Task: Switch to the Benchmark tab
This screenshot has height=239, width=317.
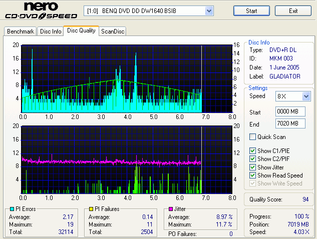Action: (x=21, y=31)
